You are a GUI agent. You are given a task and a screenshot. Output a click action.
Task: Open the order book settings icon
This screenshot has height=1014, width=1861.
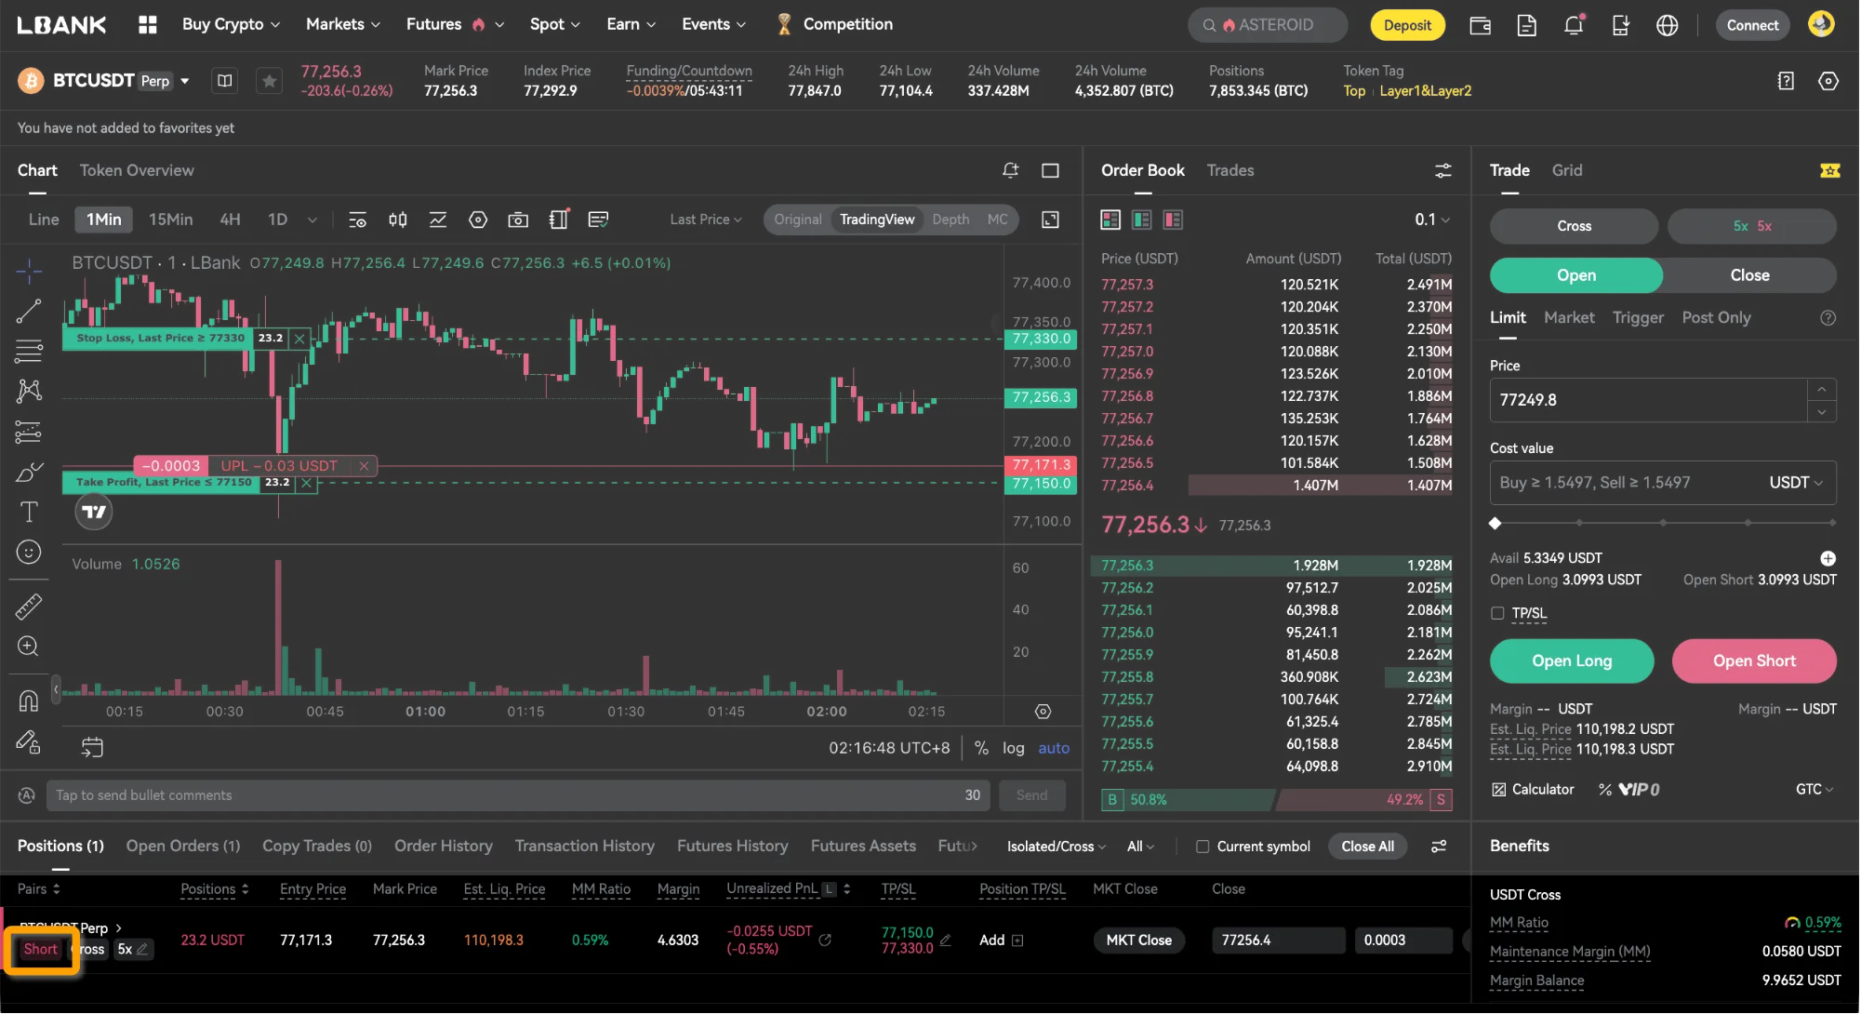click(1442, 170)
